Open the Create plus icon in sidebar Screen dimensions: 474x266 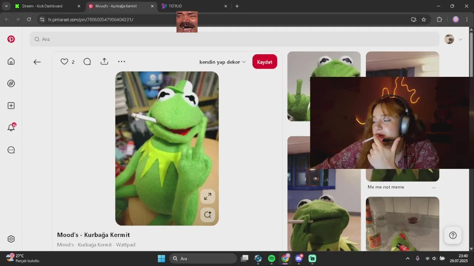click(x=11, y=106)
